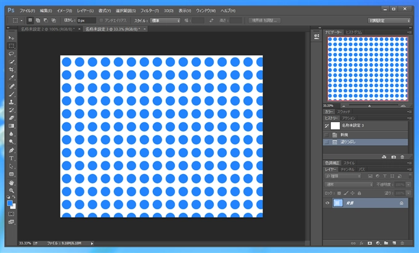Open the layer blend mode dropdown 通常
The height and width of the screenshot is (253, 419).
pos(349,185)
